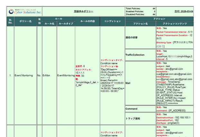Click the Cyber Solutions Inc. logo
This screenshot has width=200, height=137.
point(25,12)
